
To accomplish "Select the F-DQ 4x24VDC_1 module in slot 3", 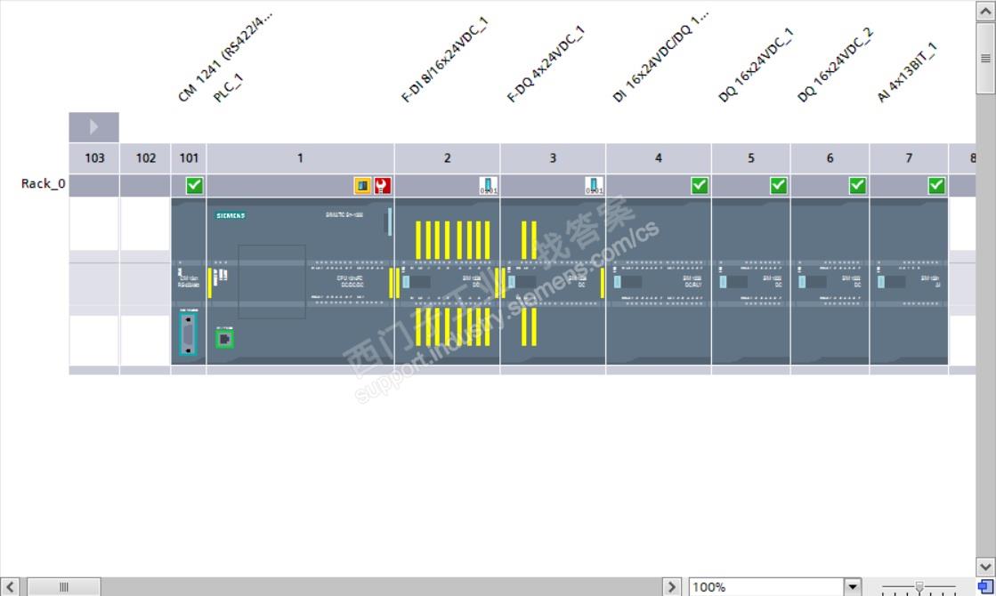I will (x=553, y=281).
